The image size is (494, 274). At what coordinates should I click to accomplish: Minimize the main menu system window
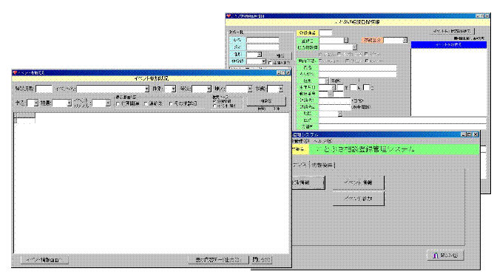(x=464, y=134)
